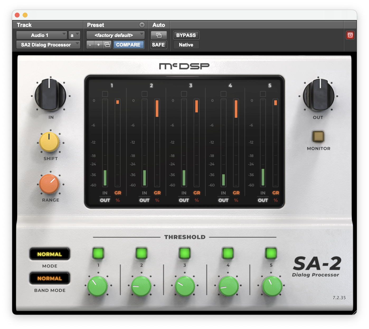This screenshot has height=329, width=369.
Task: Click the automation enable window icon
Action: tap(159, 35)
